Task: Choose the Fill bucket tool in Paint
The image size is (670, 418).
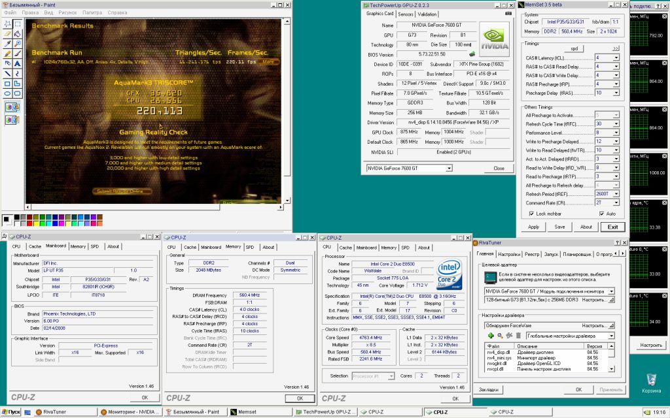Action: coord(17,34)
